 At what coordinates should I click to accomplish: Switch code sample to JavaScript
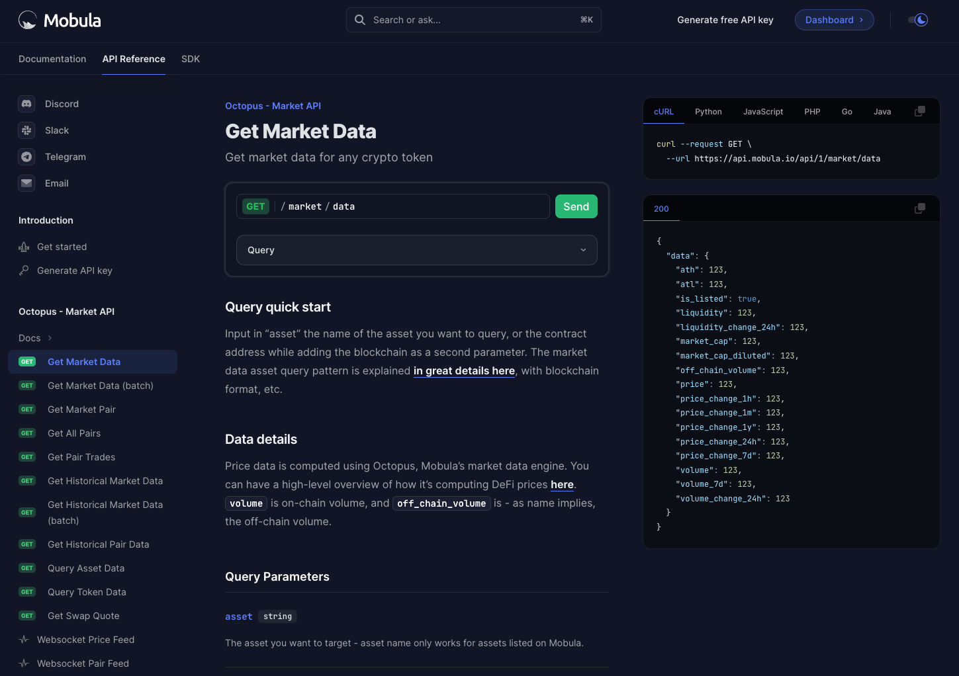[763, 112]
